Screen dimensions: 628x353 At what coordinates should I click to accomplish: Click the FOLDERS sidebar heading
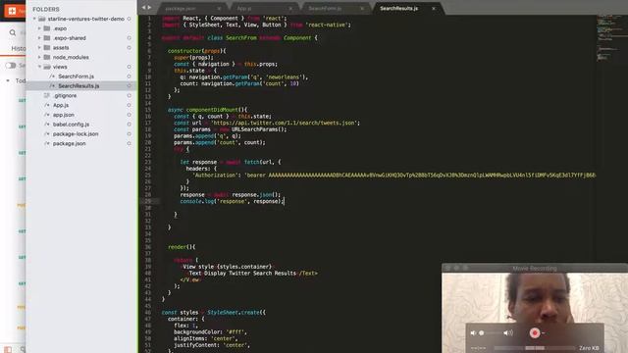[x=46, y=9]
